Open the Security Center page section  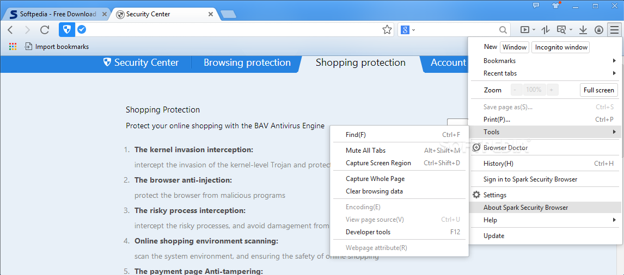pos(141,62)
